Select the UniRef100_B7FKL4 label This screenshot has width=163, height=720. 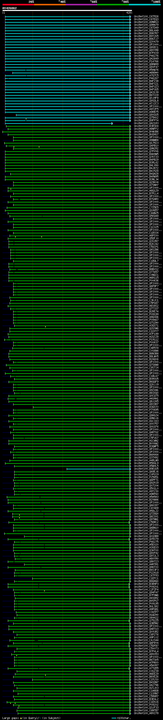coord(146,652)
